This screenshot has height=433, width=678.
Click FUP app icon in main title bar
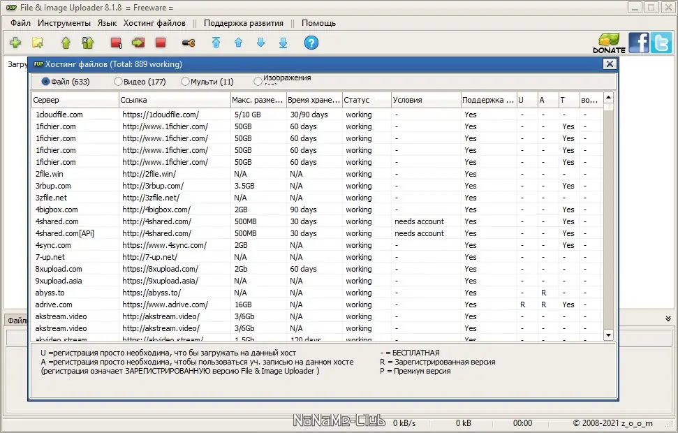pyautogui.click(x=11, y=8)
